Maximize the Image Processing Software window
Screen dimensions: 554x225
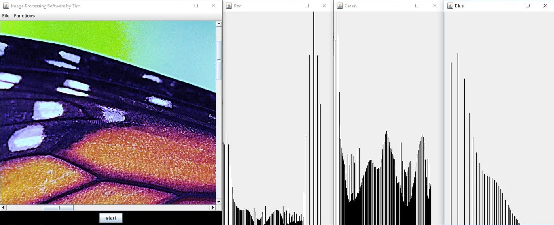[x=196, y=6]
